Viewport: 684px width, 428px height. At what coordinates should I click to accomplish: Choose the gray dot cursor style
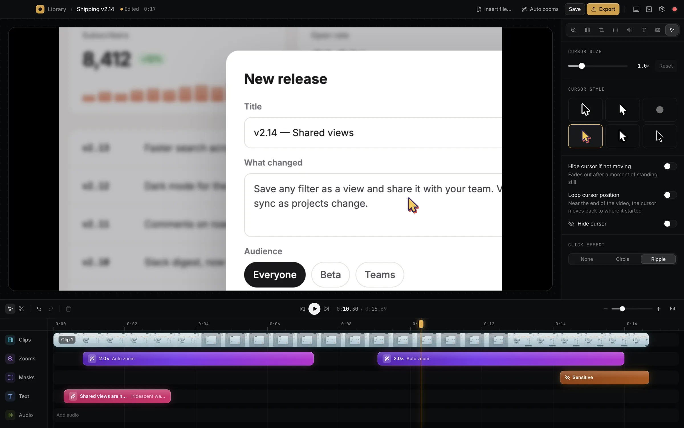click(x=659, y=110)
